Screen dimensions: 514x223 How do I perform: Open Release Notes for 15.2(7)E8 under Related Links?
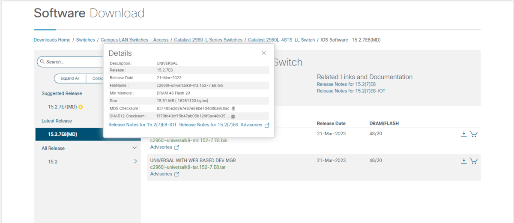point(346,84)
